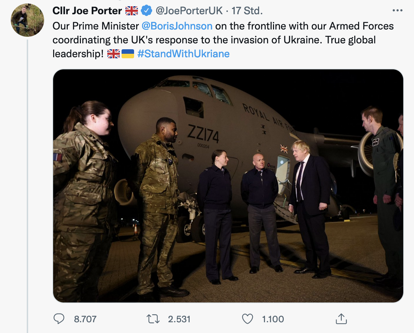Click the share upload arrow icon
This screenshot has height=333, width=414.
point(341,319)
